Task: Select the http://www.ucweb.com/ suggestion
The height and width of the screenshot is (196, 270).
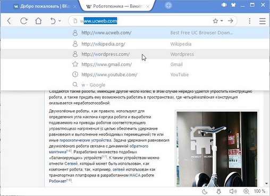Action: (x=135, y=33)
